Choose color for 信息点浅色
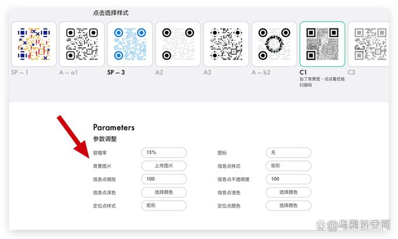This screenshot has height=239, width=398. click(288, 192)
